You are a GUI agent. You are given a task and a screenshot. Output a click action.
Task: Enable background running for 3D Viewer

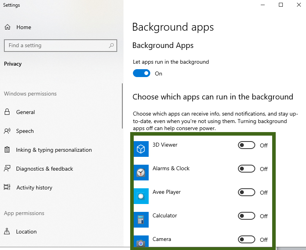click(x=247, y=145)
